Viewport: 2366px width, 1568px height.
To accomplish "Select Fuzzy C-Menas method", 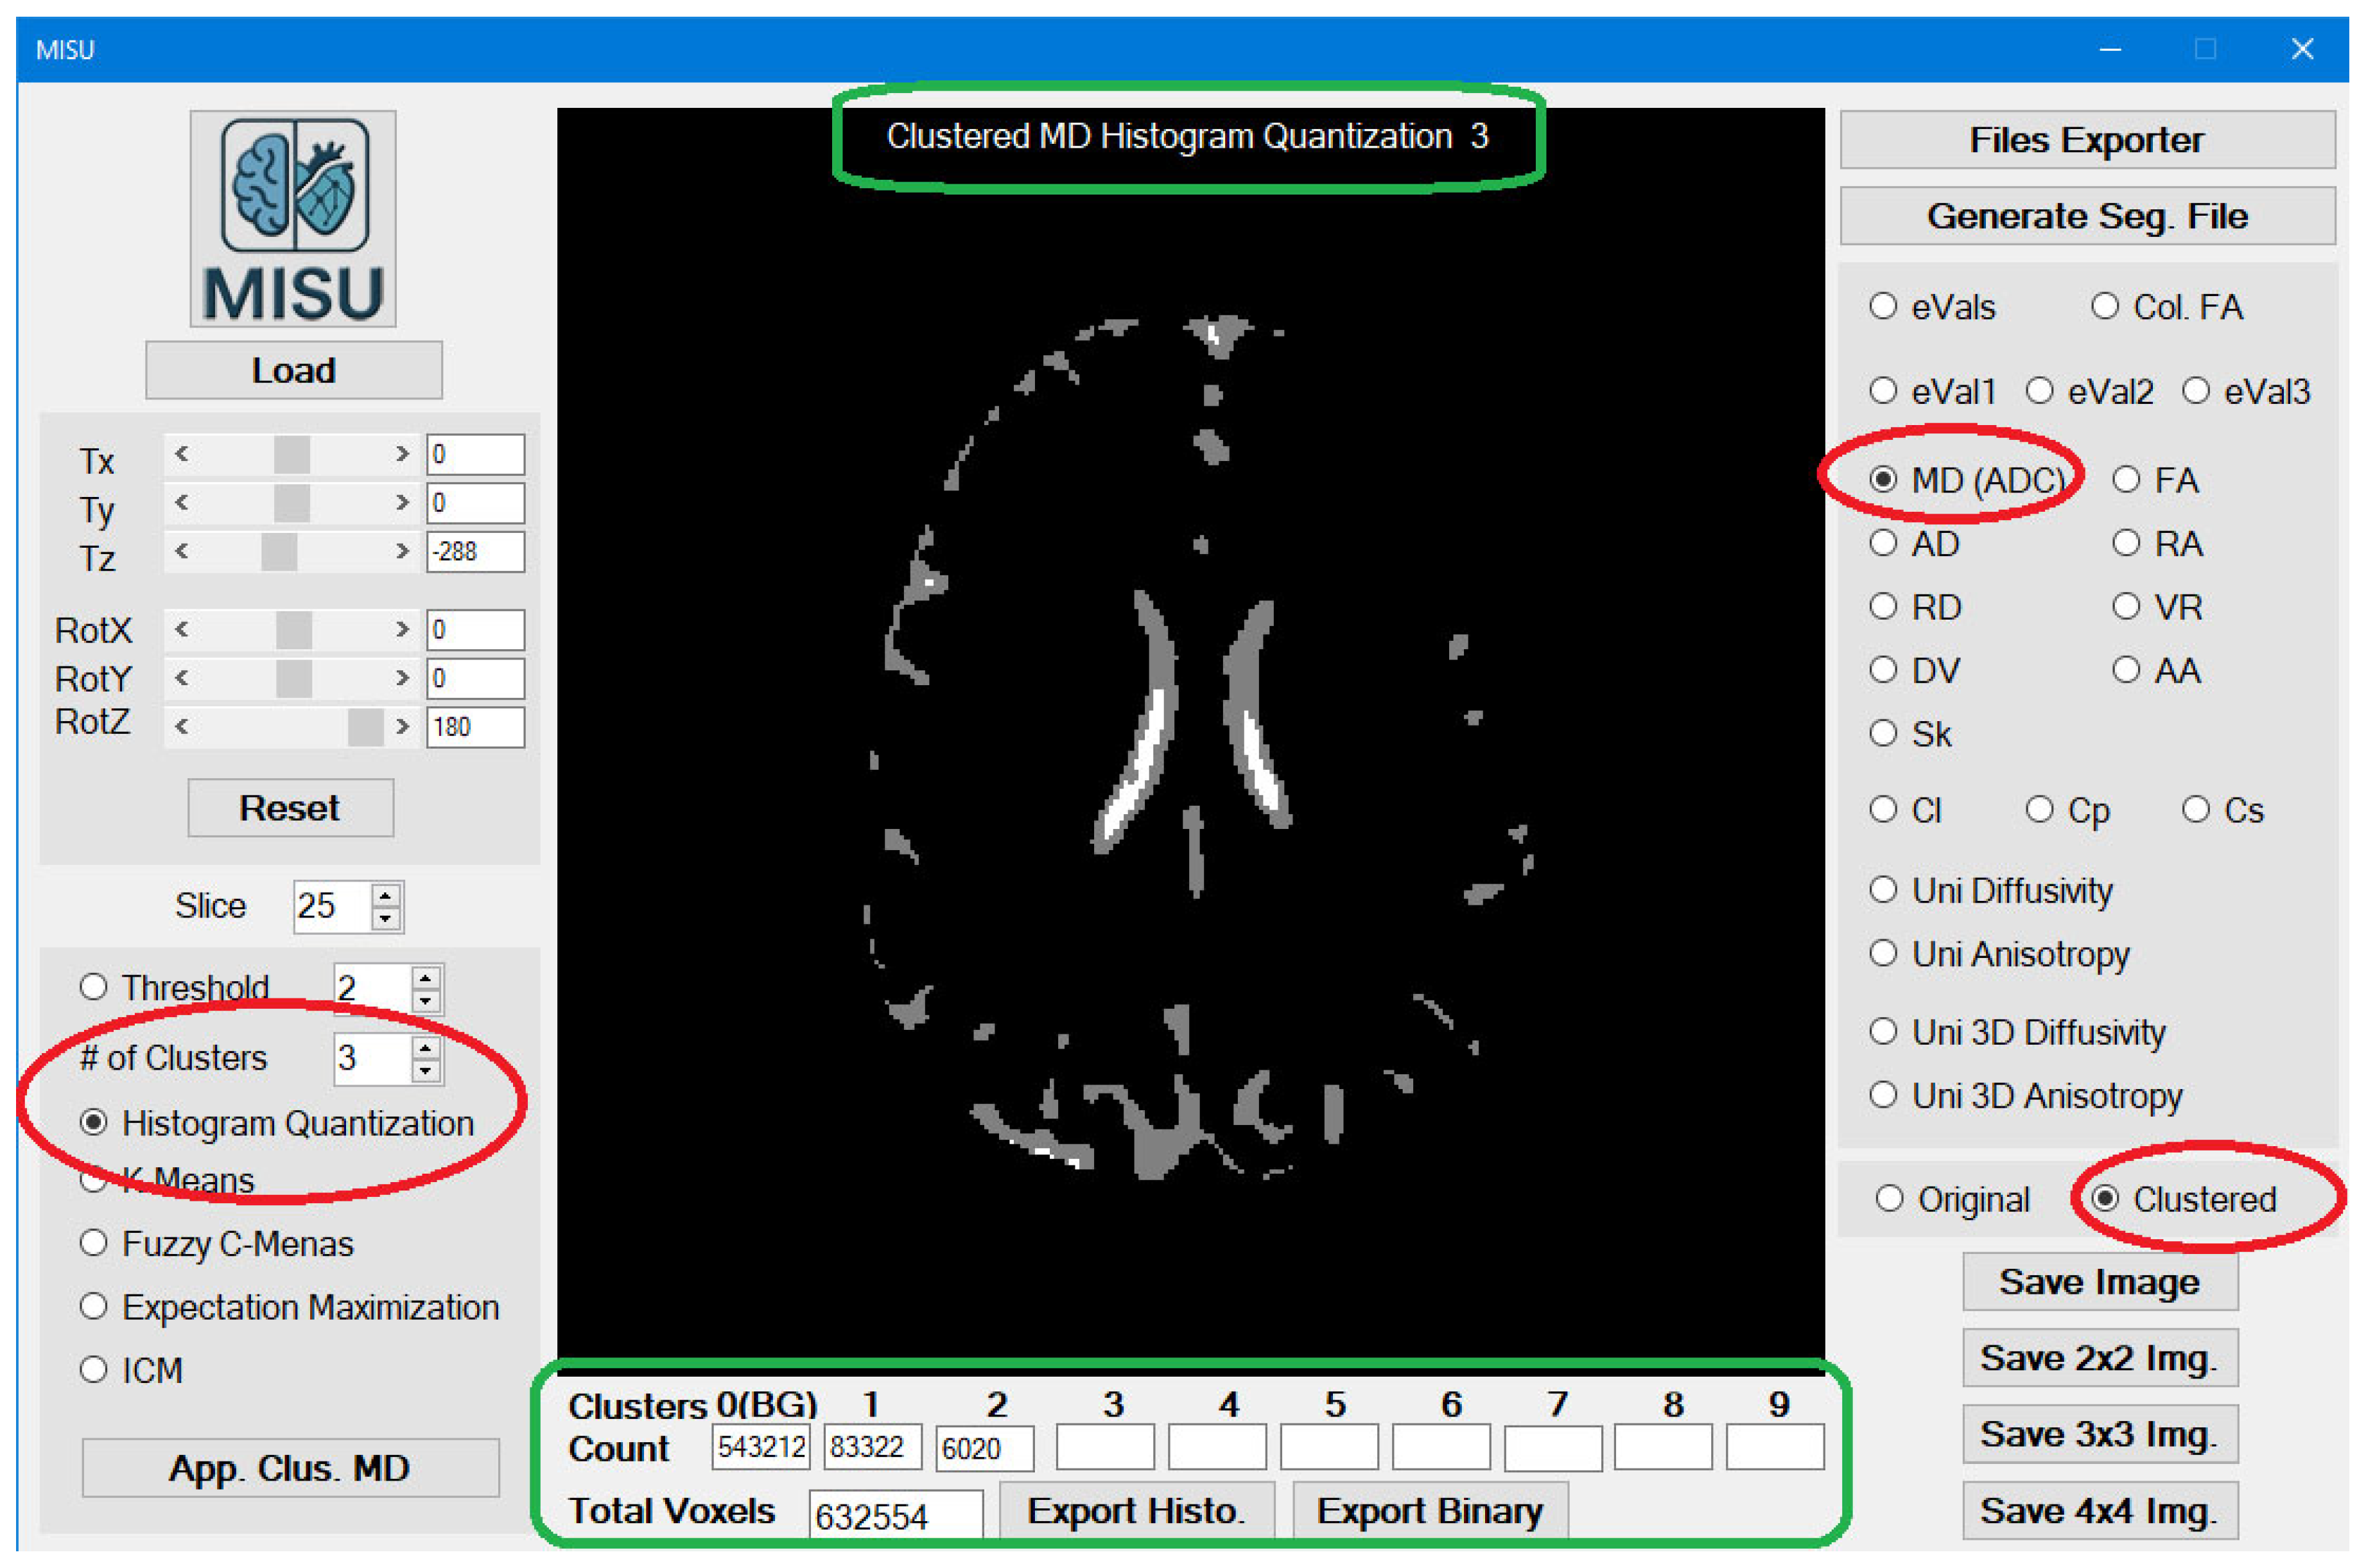I will pyautogui.click(x=95, y=1243).
